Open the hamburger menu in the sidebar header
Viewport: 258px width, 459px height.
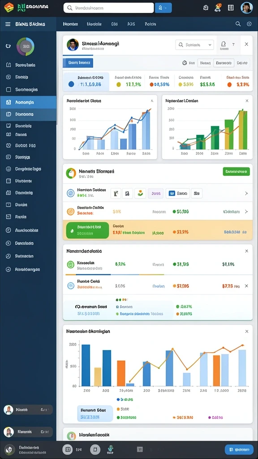8,24
